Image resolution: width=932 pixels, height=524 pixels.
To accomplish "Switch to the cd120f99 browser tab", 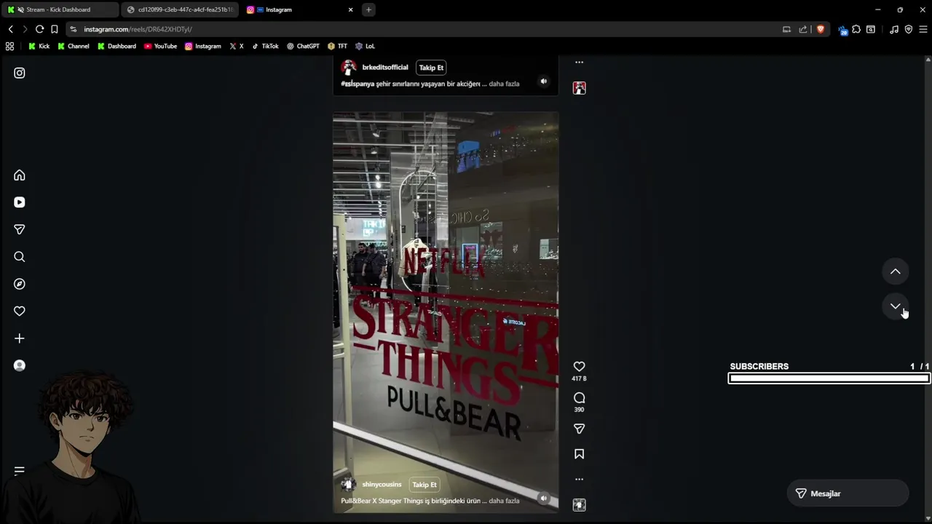I will 180,9.
